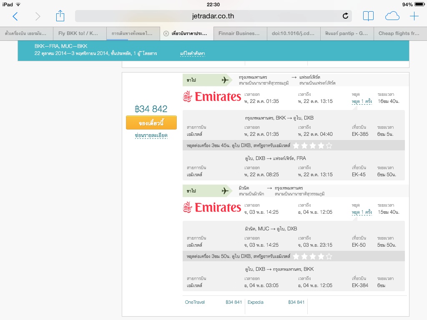
Task: Click the orange book now button
Action: (151, 123)
